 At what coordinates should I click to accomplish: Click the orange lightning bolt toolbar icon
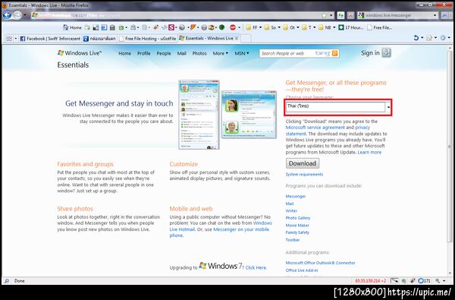click(193, 27)
